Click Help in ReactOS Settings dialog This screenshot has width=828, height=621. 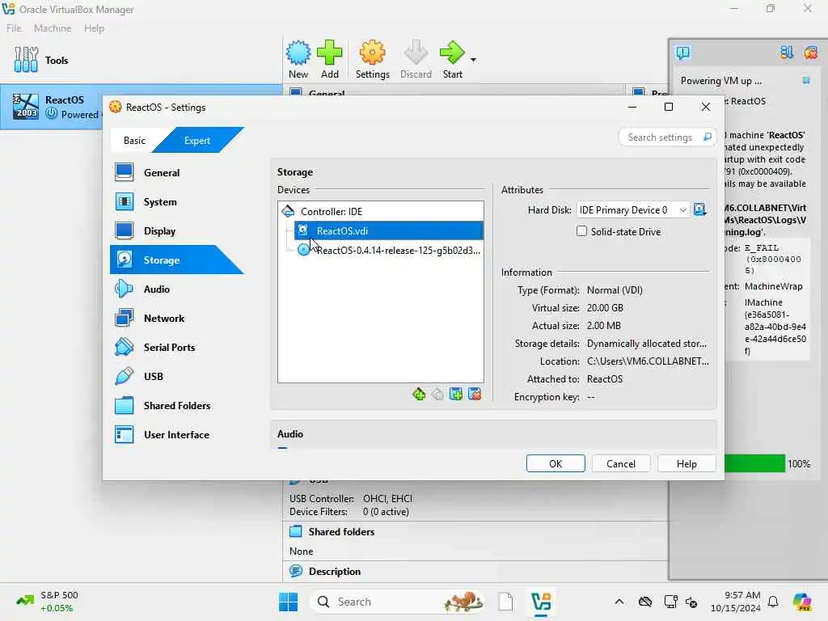686,463
